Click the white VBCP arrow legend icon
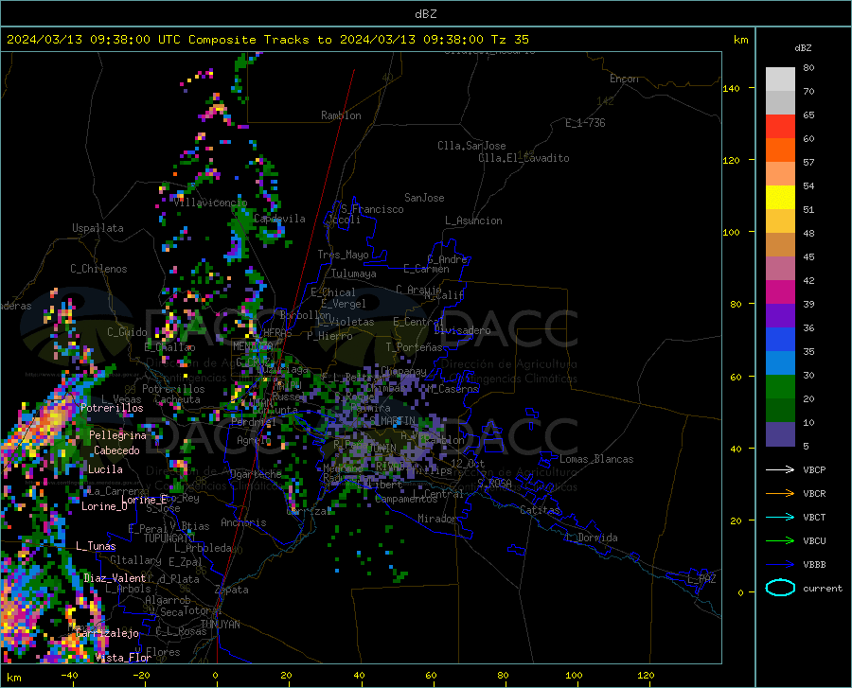 click(x=780, y=469)
